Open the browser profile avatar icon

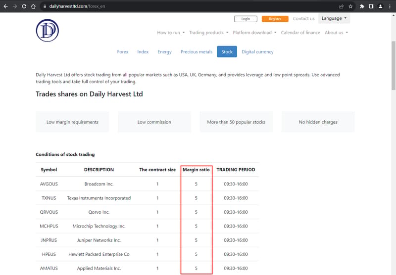pyautogui.click(x=380, y=6)
